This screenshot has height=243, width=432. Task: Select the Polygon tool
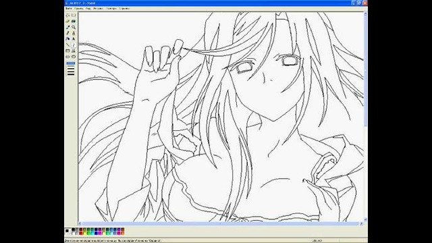(74, 51)
